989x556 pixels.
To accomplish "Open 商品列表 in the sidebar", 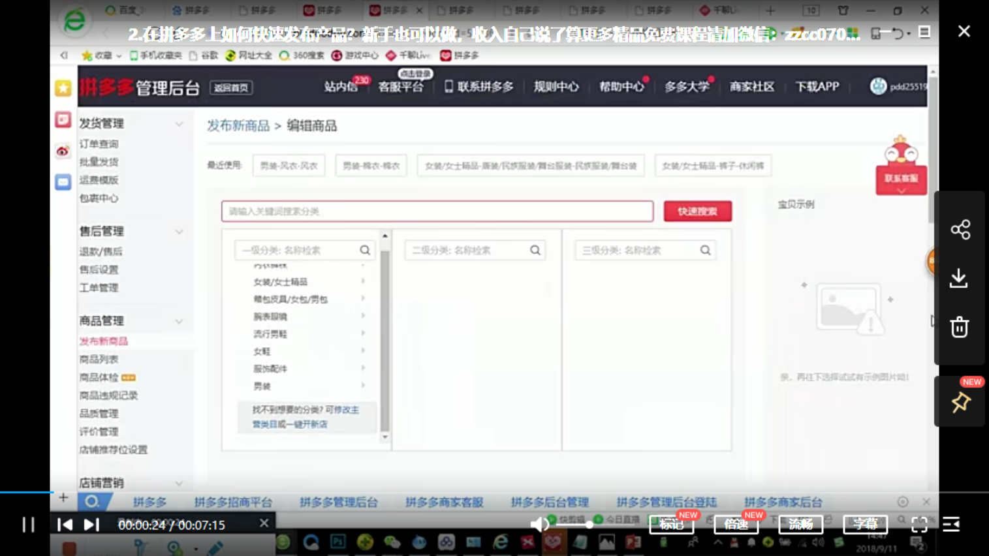I will pyautogui.click(x=99, y=360).
